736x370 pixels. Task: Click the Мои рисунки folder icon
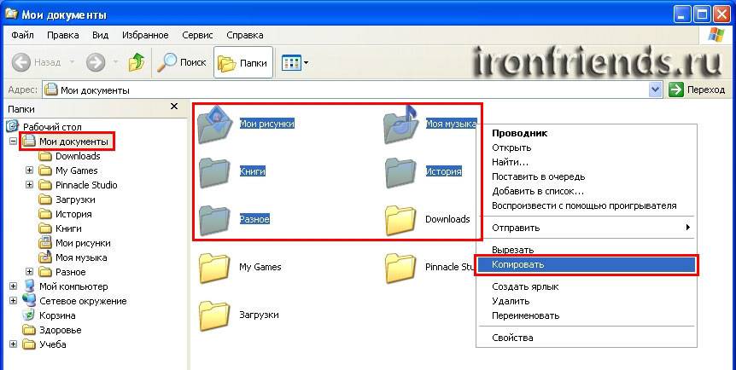[214, 124]
